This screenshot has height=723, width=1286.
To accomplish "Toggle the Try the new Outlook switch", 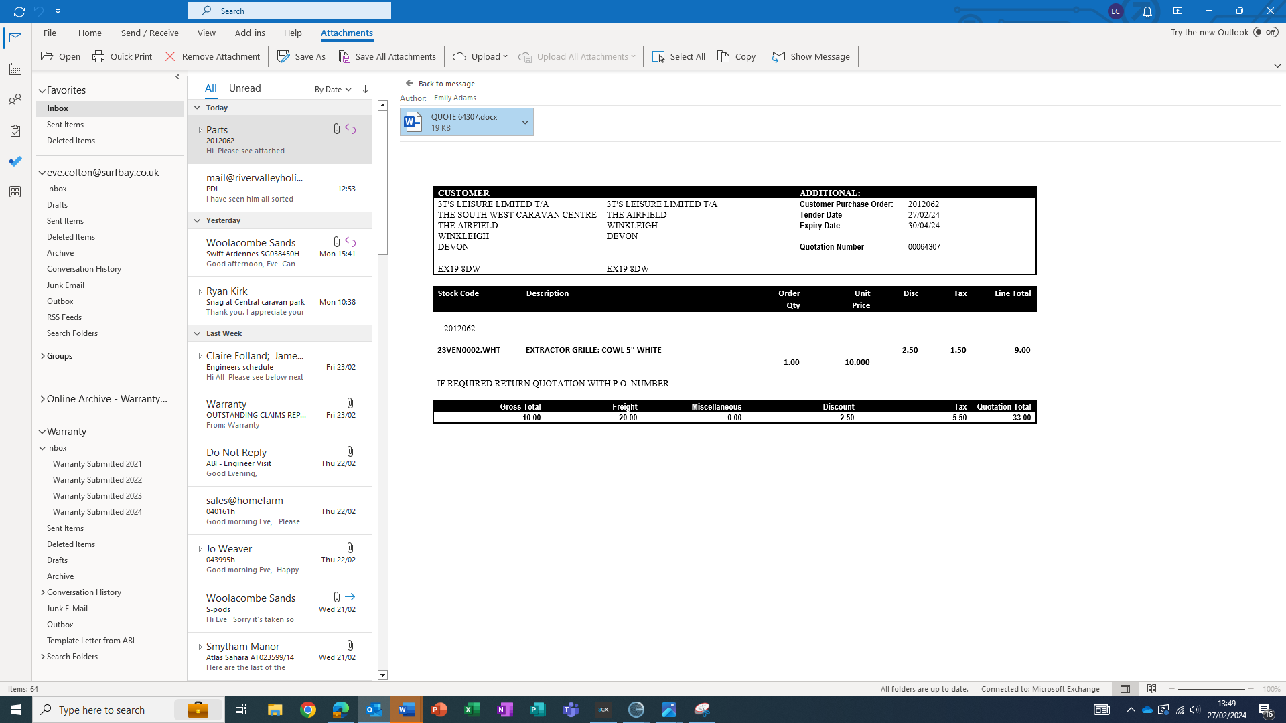I will click(1265, 32).
